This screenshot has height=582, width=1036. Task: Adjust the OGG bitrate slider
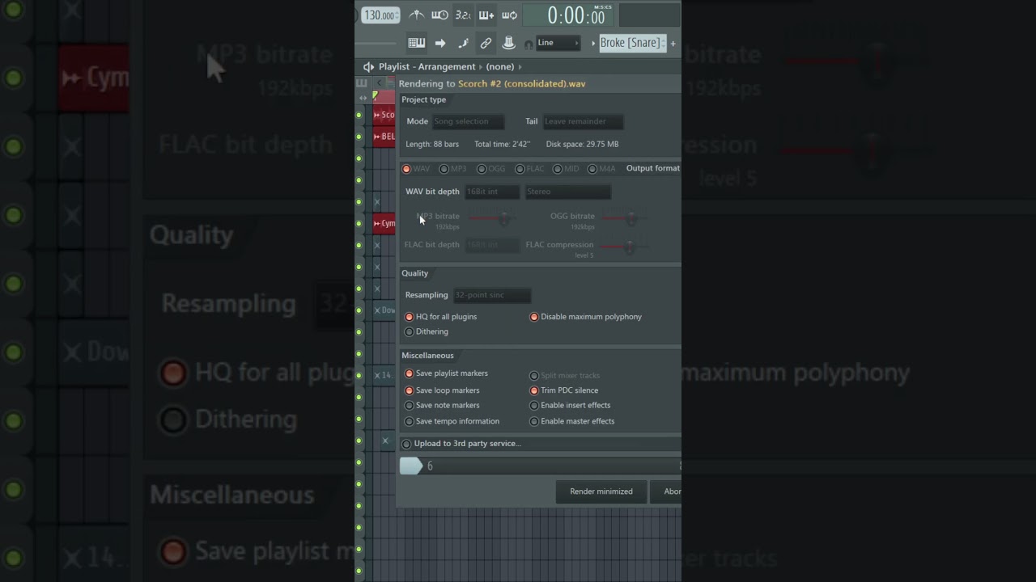point(625,218)
